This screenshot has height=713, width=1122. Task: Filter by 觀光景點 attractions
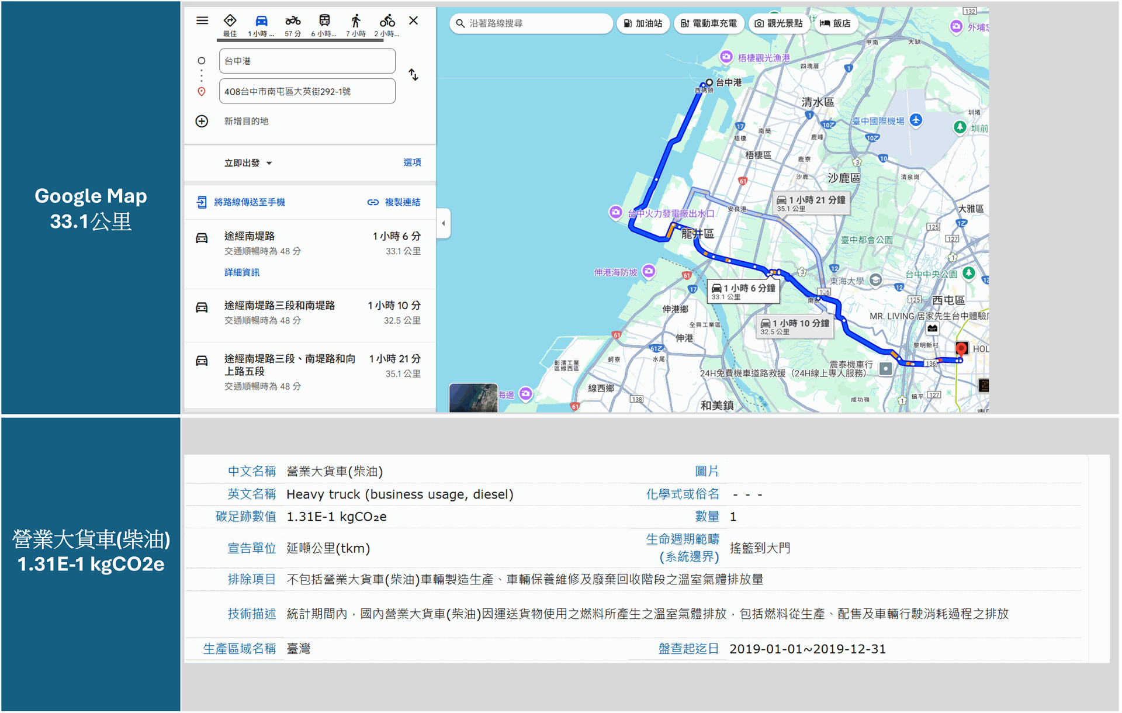pos(778,23)
